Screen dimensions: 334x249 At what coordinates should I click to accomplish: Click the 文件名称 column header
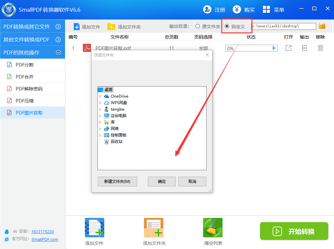120,37
